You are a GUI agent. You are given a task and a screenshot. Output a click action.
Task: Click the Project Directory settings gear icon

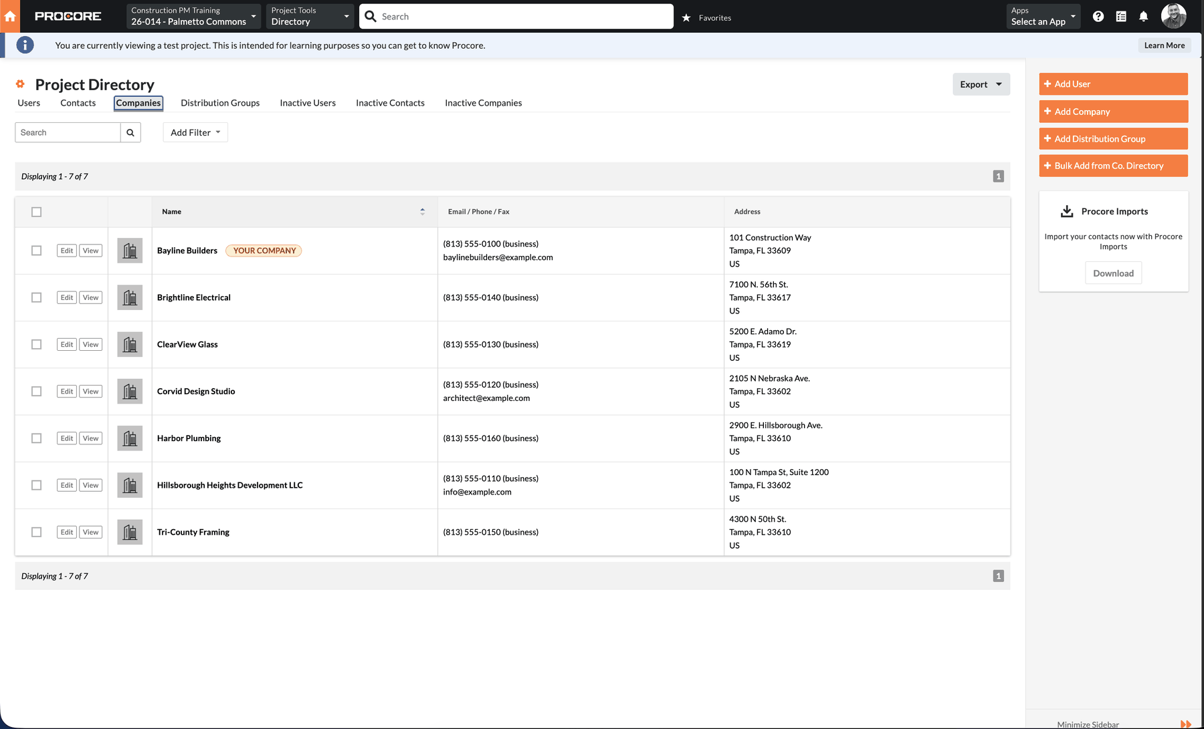click(x=20, y=84)
